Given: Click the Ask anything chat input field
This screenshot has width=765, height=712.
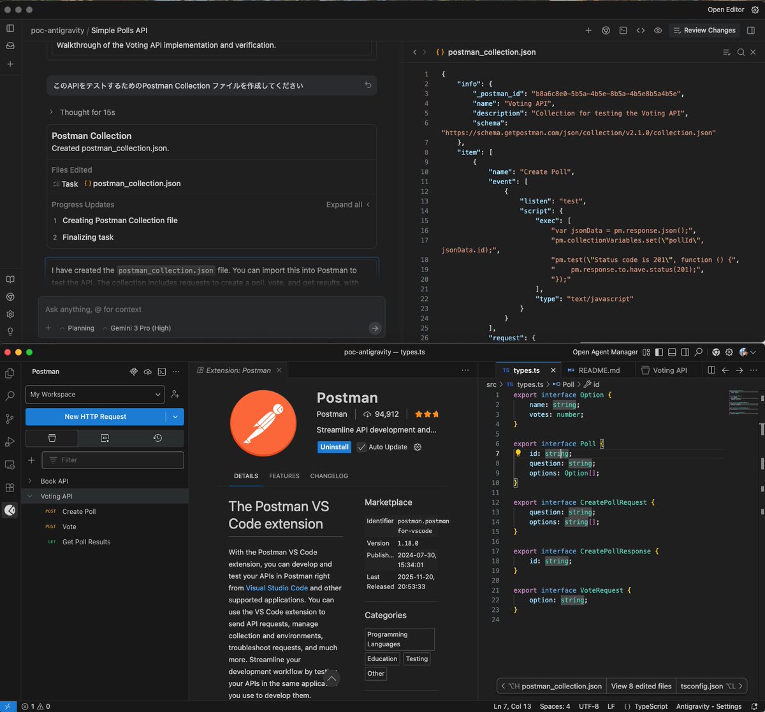Looking at the screenshot, I should pyautogui.click(x=211, y=309).
